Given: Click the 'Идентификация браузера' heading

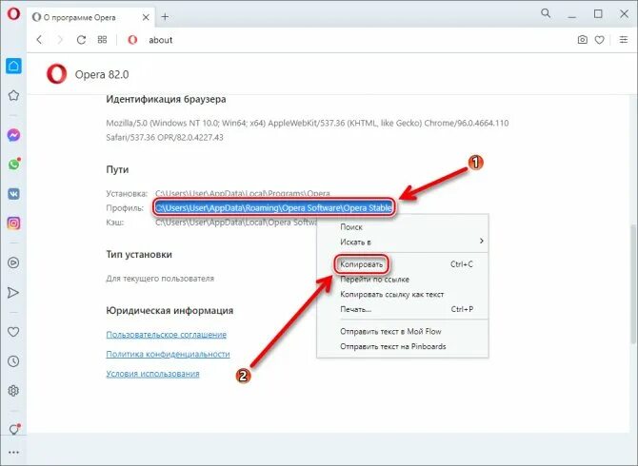Looking at the screenshot, I should click(166, 99).
